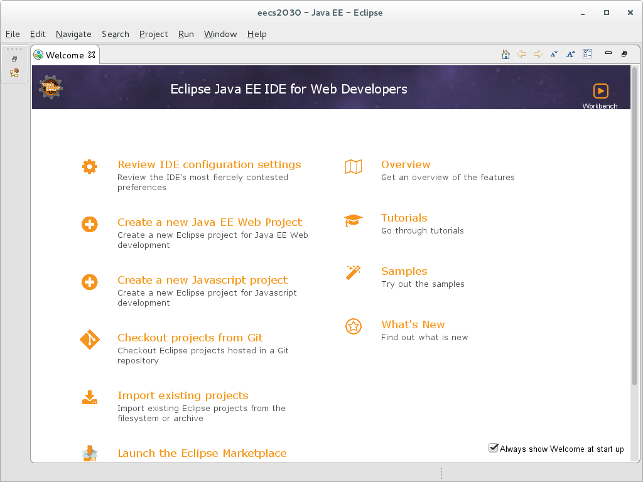Open the Project menu
643x482 pixels.
[x=153, y=34]
